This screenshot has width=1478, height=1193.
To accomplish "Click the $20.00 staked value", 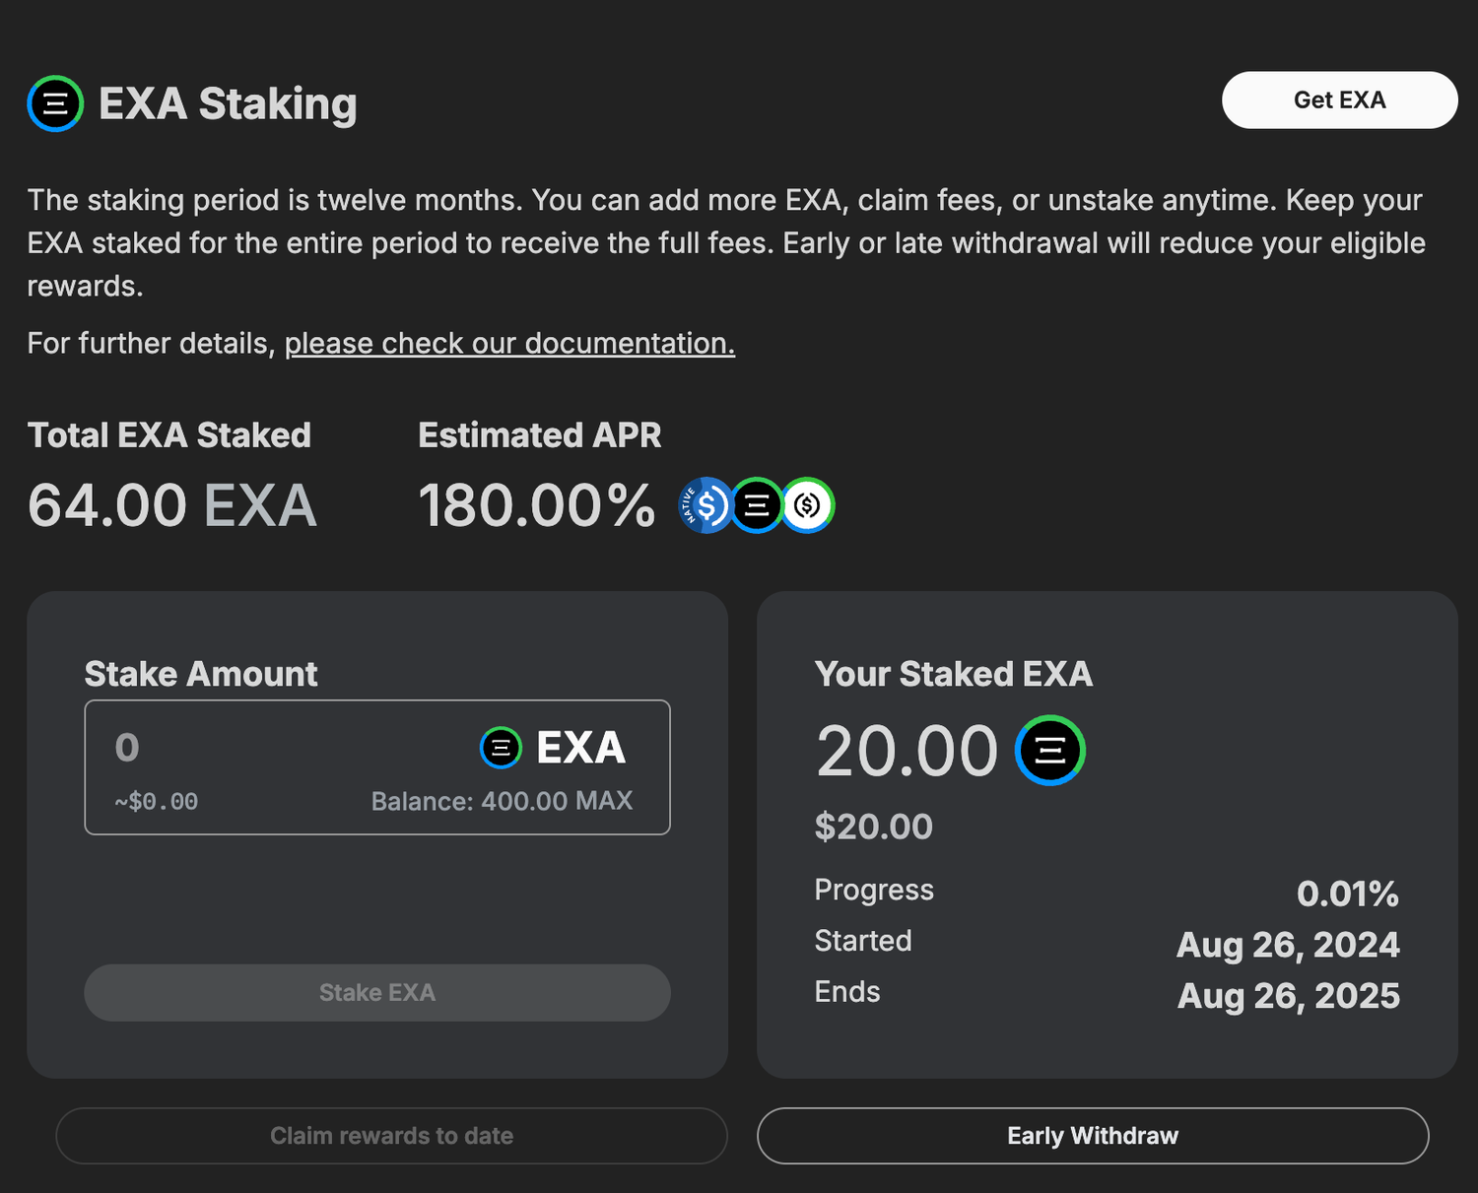I will point(873,827).
